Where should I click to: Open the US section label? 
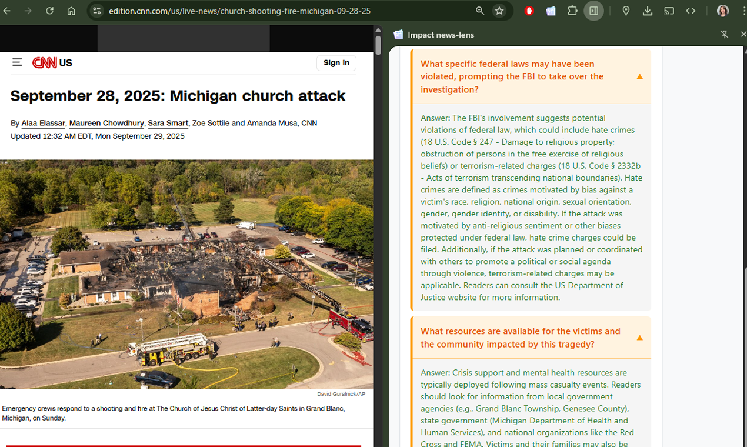(65, 63)
